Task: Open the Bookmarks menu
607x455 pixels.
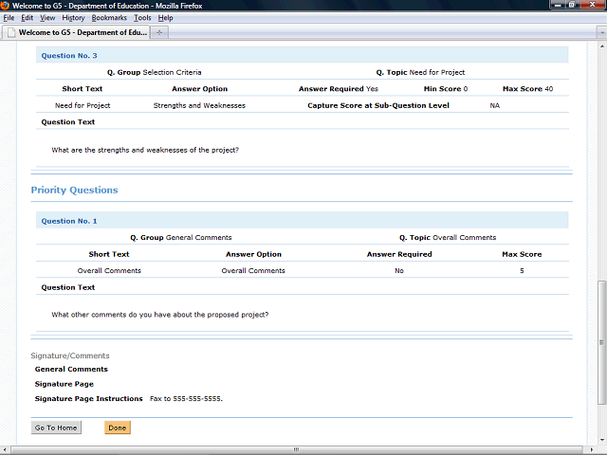Action: [109, 18]
